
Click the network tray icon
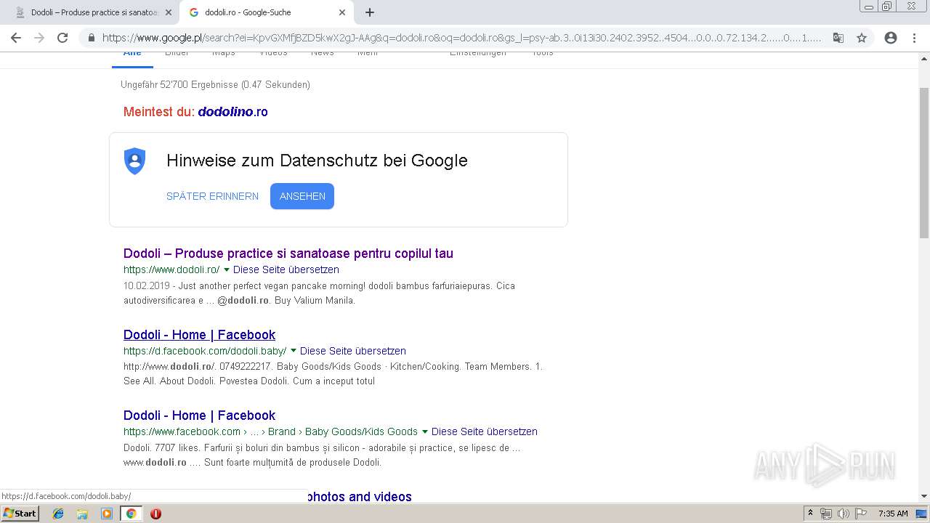click(x=826, y=514)
